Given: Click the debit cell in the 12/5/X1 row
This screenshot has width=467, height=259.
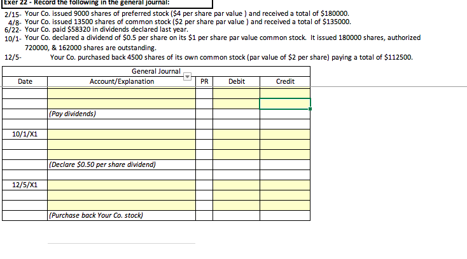Looking at the screenshot, I should [x=237, y=185].
